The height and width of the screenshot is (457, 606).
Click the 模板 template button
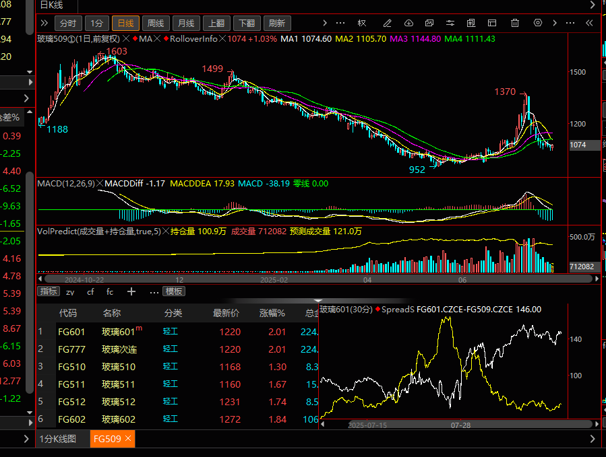point(174,291)
